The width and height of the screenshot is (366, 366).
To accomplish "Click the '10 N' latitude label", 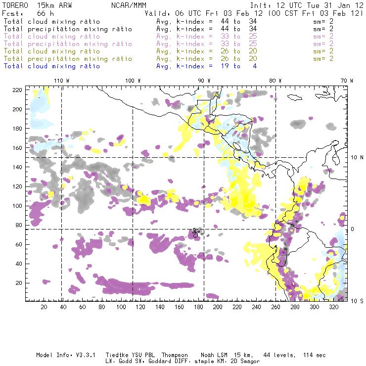I will pos(357,158).
